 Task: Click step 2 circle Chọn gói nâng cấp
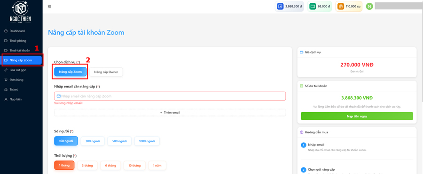coord(304,170)
